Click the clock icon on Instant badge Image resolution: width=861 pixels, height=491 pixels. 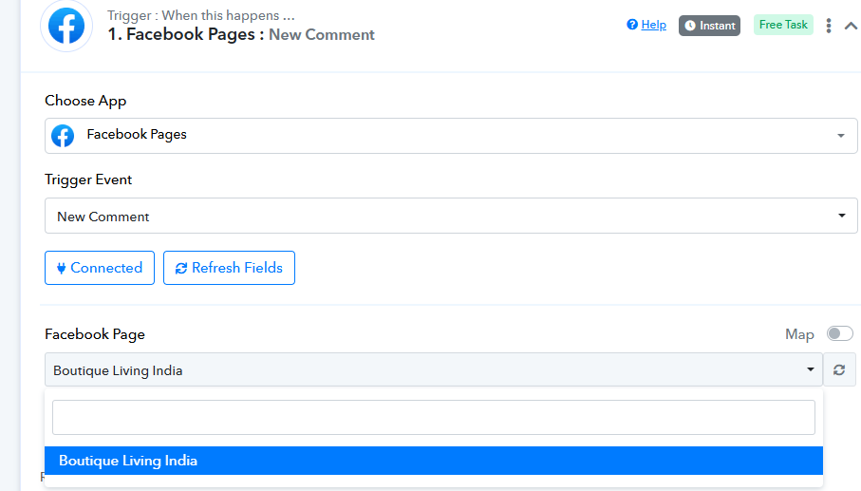click(x=690, y=26)
